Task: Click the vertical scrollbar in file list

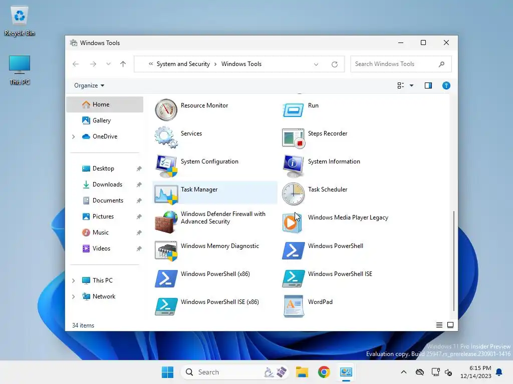Action: click(x=454, y=260)
